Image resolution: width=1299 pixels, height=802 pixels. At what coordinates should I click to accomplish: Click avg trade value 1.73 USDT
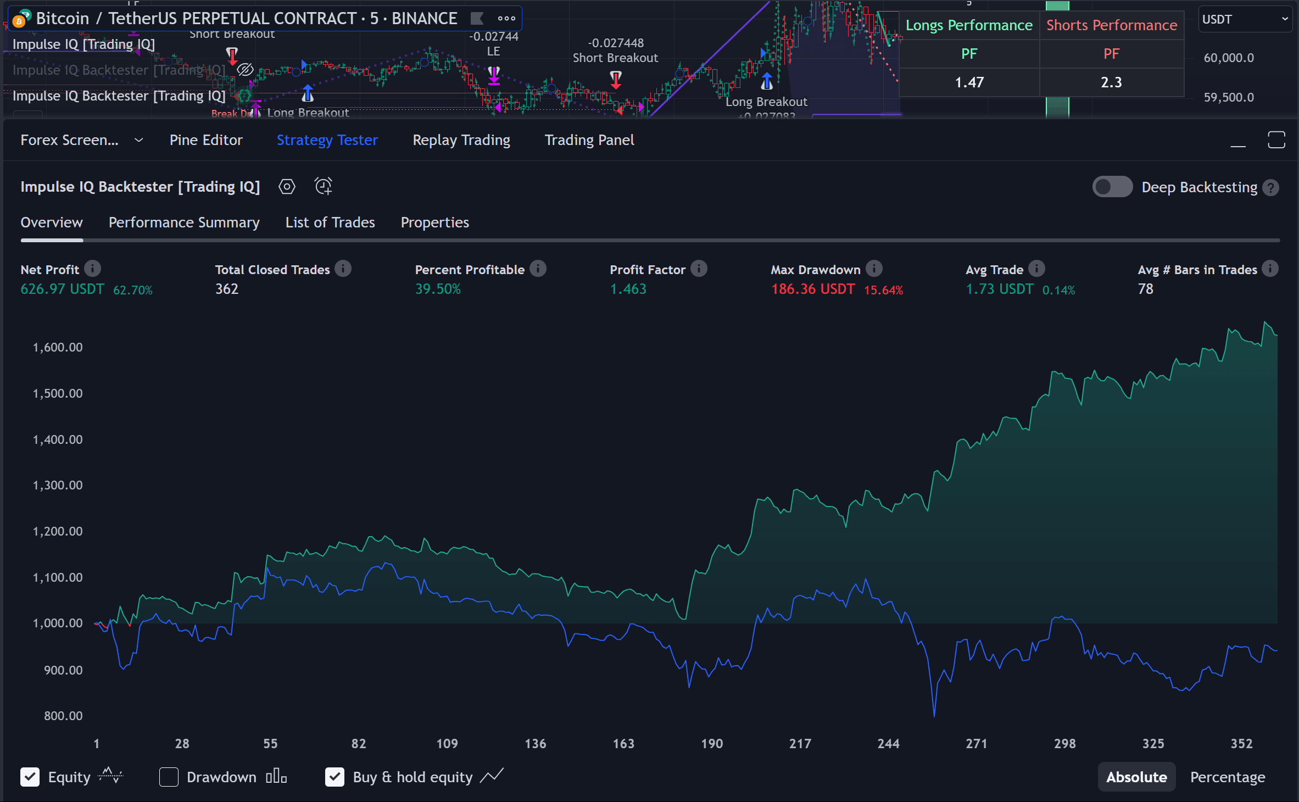(1000, 289)
